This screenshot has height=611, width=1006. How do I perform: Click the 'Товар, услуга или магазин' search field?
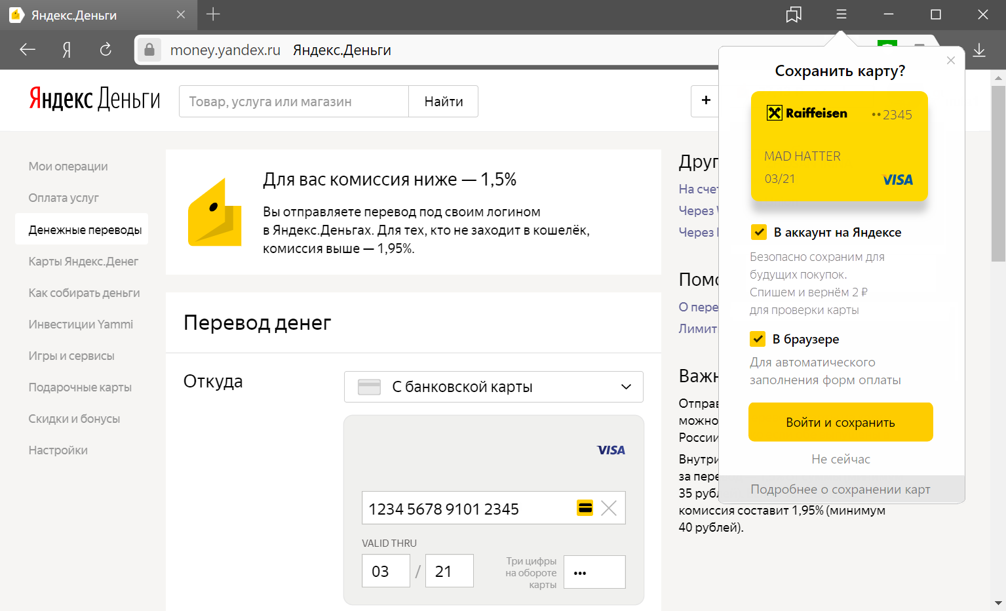pos(294,101)
